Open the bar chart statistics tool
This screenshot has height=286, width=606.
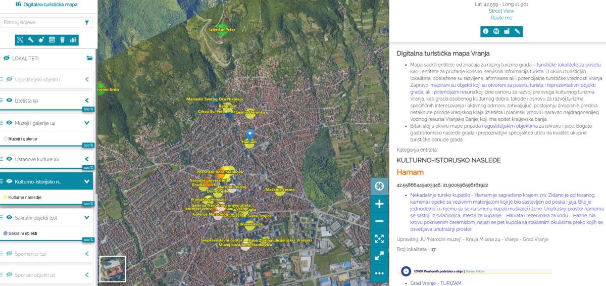(x=73, y=39)
